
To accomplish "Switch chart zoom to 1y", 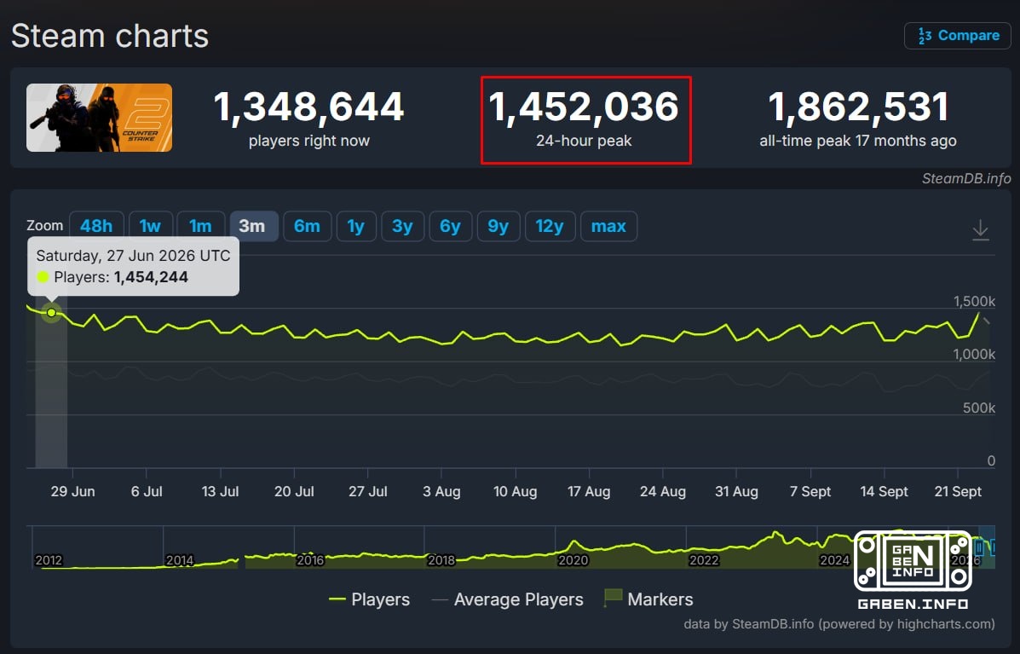I will point(356,227).
